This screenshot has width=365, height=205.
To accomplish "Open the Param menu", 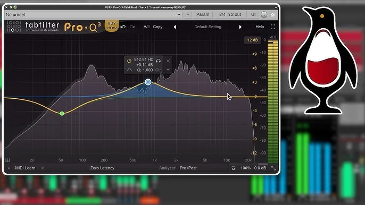I will 203,14.
